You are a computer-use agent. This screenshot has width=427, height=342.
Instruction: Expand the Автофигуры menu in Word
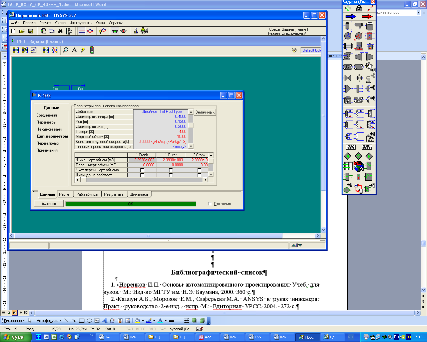[49, 321]
